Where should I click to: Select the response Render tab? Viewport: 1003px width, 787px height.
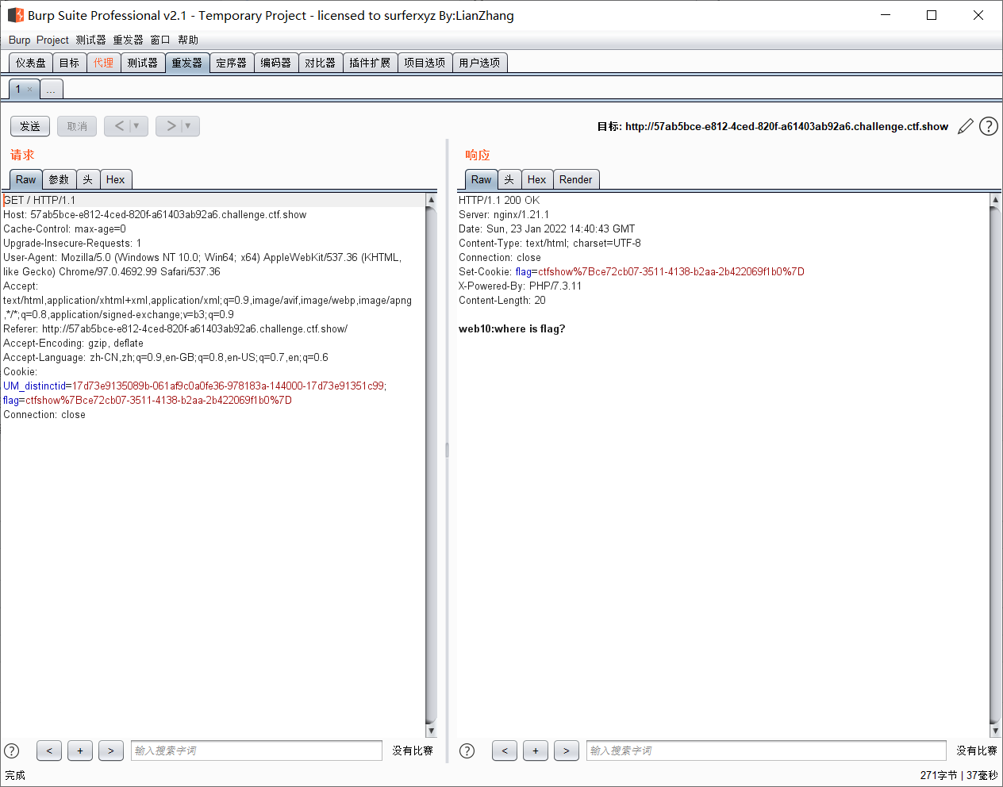point(576,179)
